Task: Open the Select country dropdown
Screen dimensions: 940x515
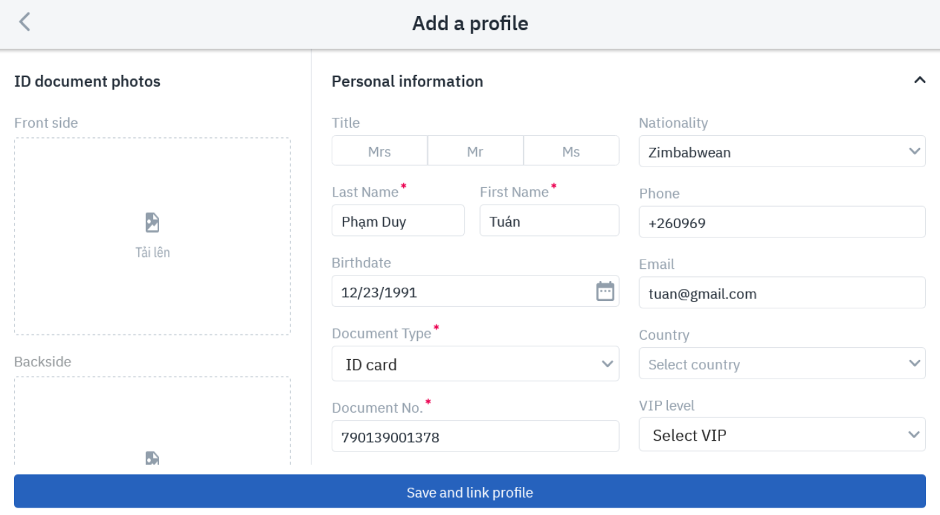Action: pyautogui.click(x=782, y=364)
